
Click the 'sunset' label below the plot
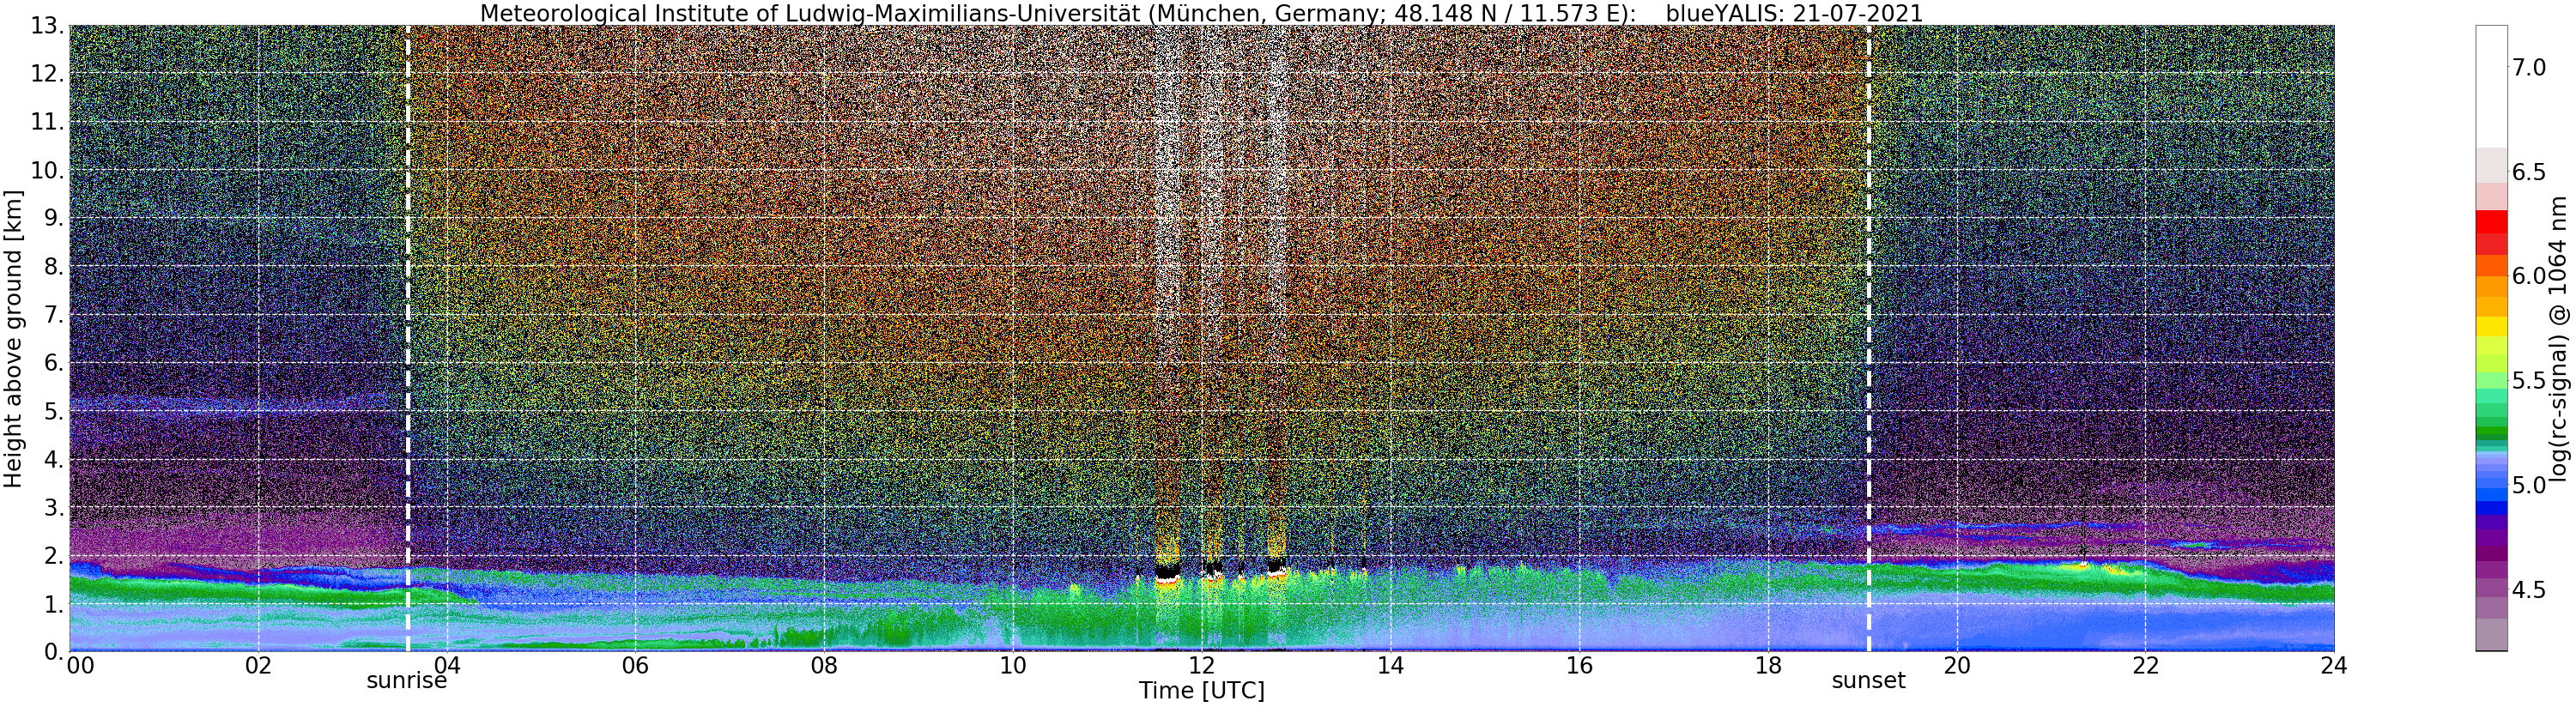[x=1869, y=681]
